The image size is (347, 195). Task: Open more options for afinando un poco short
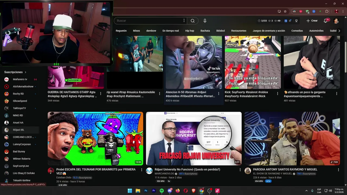click(337, 93)
